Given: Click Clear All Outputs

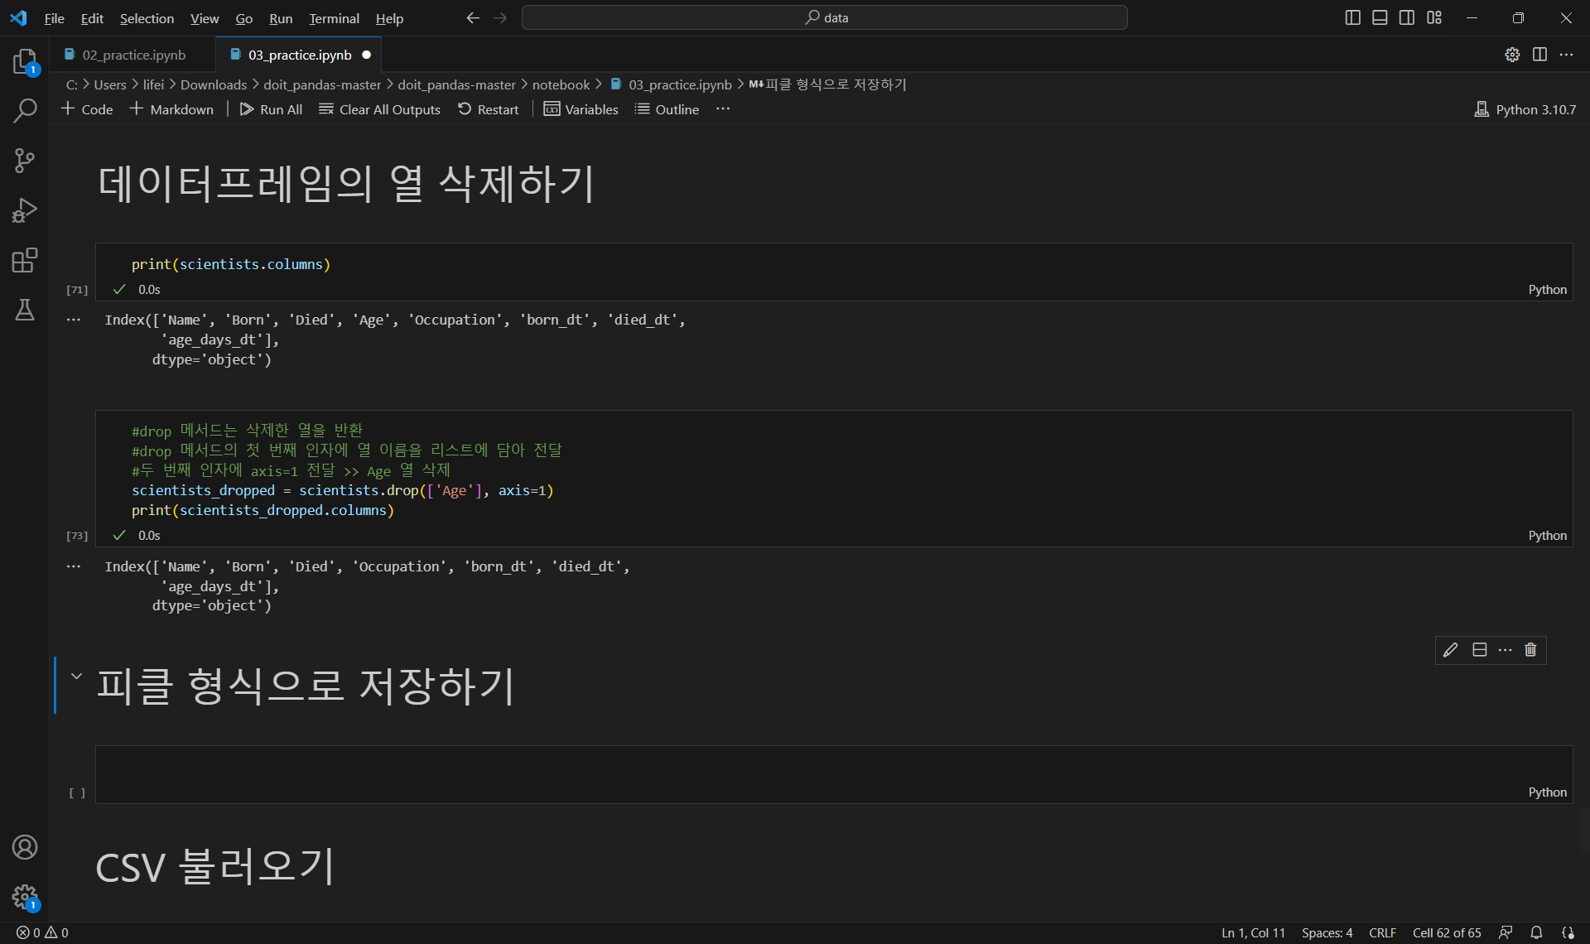Looking at the screenshot, I should 379,109.
